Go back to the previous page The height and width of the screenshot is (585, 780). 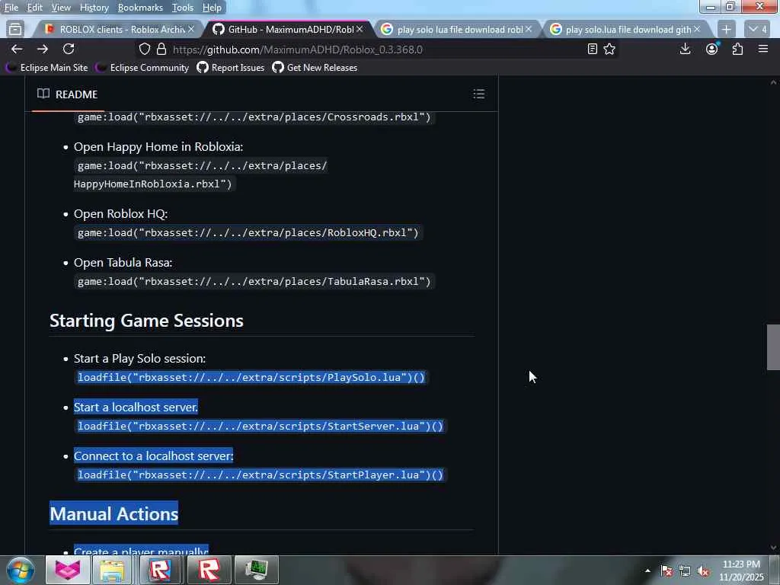(17, 49)
